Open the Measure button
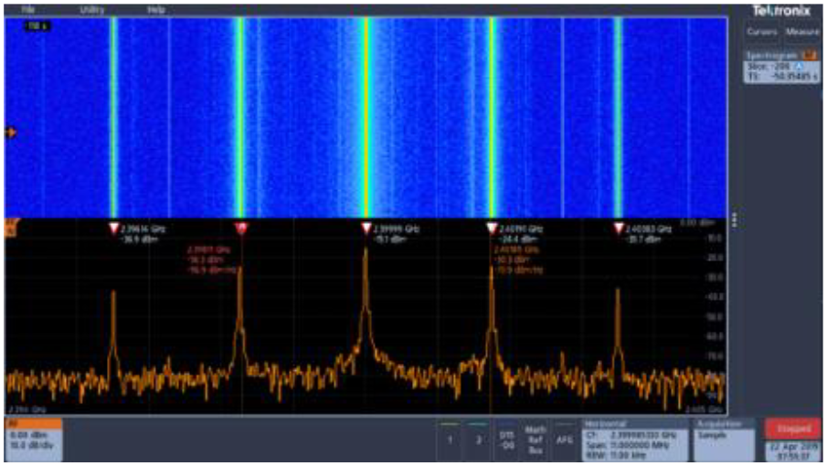The width and height of the screenshot is (827, 466). pos(803,32)
